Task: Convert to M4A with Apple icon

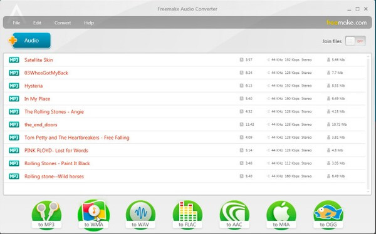Action: [281, 215]
